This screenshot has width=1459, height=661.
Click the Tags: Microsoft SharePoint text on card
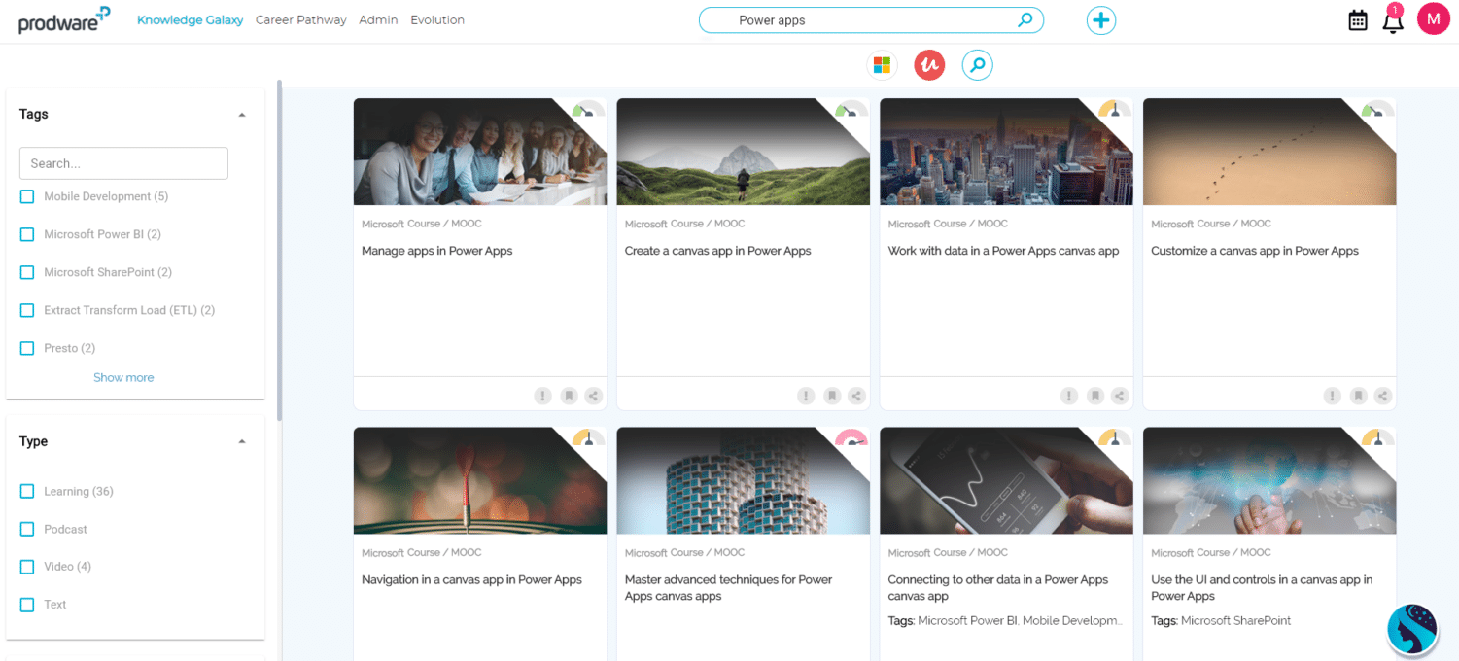1221,620
